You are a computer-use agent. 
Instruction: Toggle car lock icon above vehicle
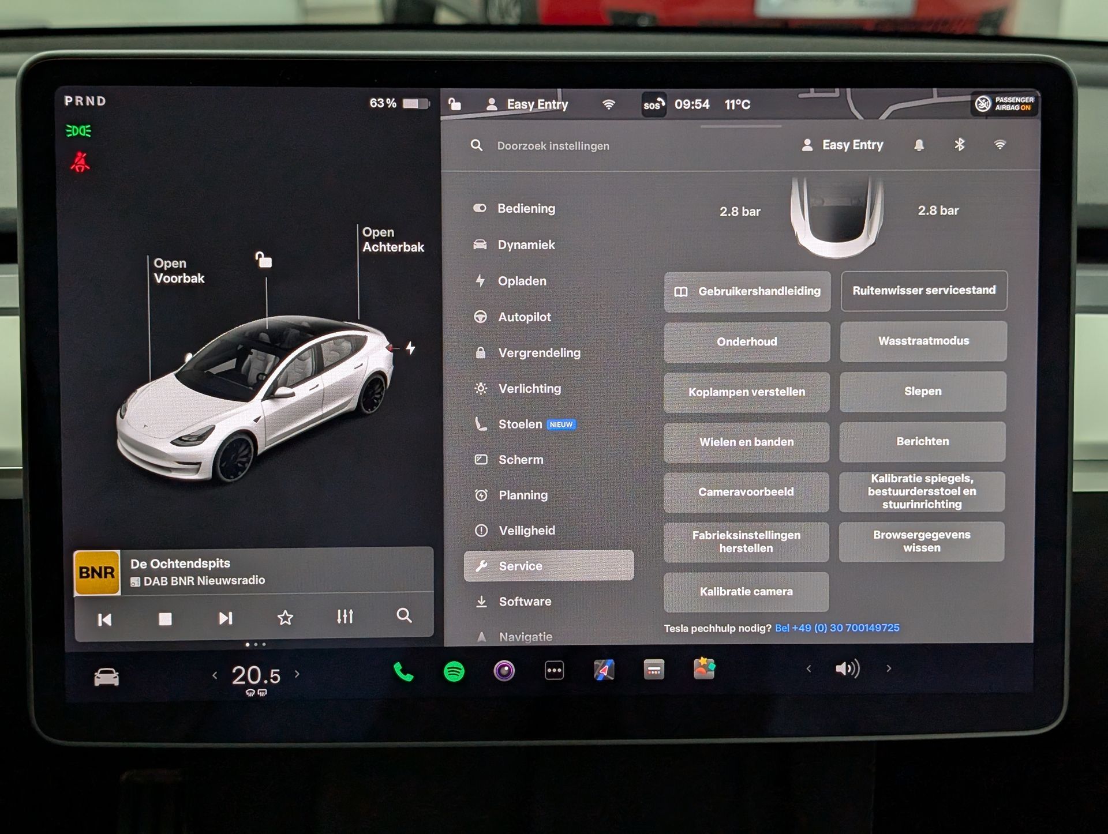(x=264, y=260)
